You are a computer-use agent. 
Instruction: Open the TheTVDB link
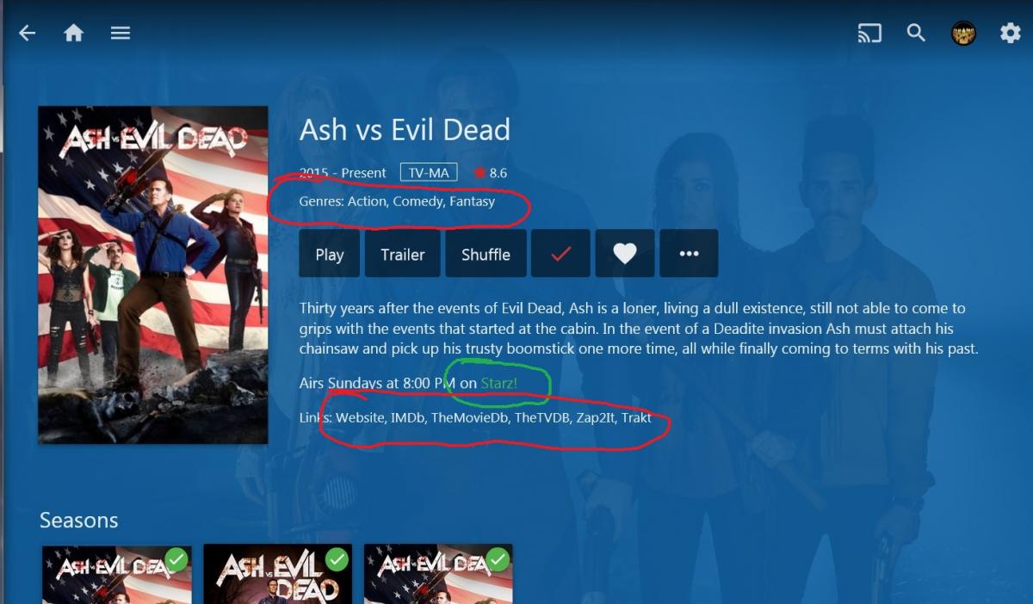(541, 418)
